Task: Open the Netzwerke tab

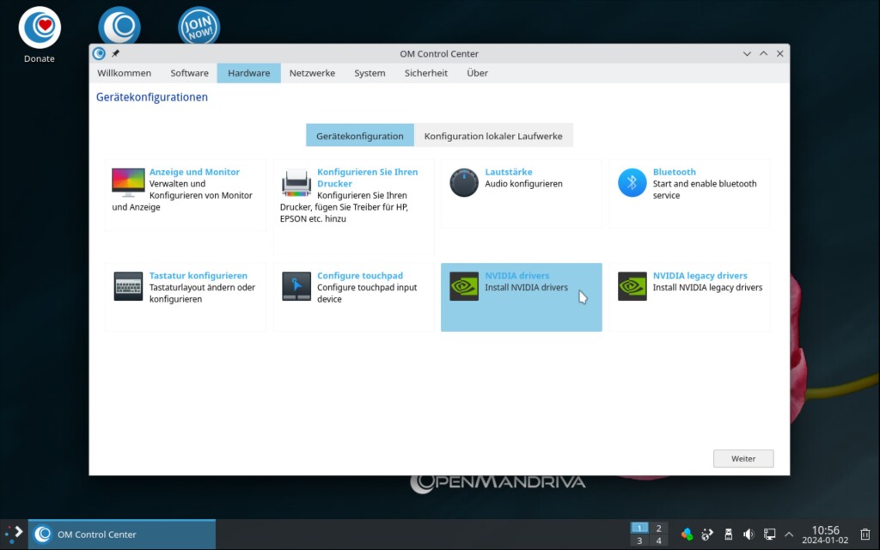Action: click(x=312, y=73)
